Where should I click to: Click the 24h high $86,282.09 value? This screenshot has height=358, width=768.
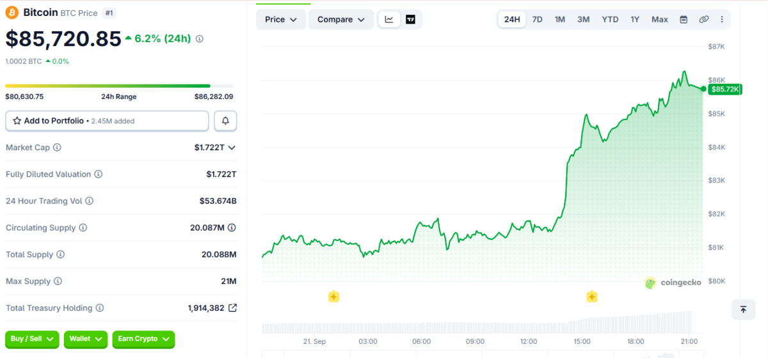[x=214, y=97]
